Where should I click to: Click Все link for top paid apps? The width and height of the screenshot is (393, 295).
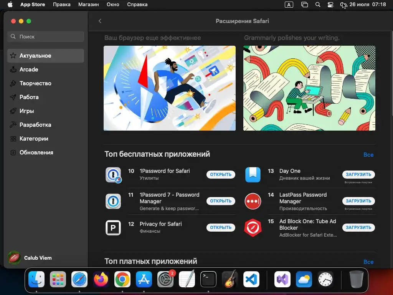pos(368,262)
